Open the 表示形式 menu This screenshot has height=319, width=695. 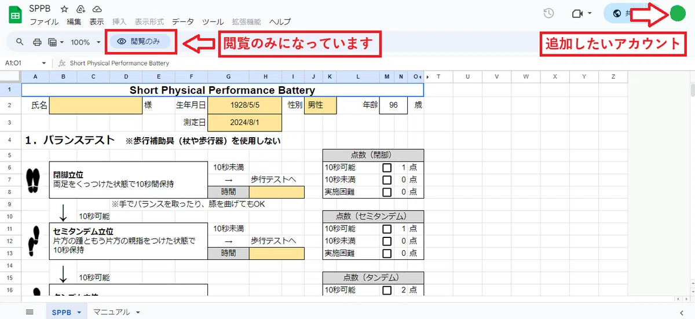149,22
